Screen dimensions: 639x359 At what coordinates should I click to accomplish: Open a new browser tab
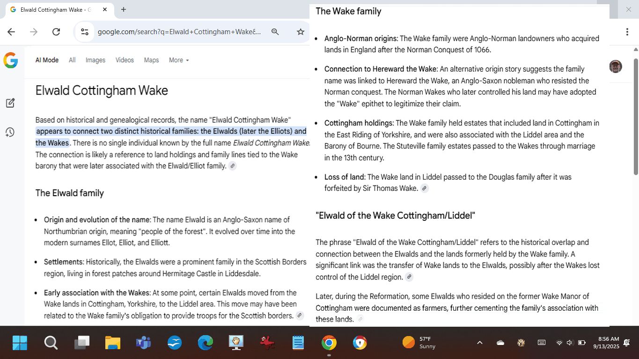(124, 9)
